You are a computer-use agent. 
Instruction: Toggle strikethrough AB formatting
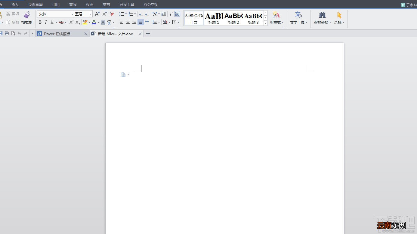(61, 22)
